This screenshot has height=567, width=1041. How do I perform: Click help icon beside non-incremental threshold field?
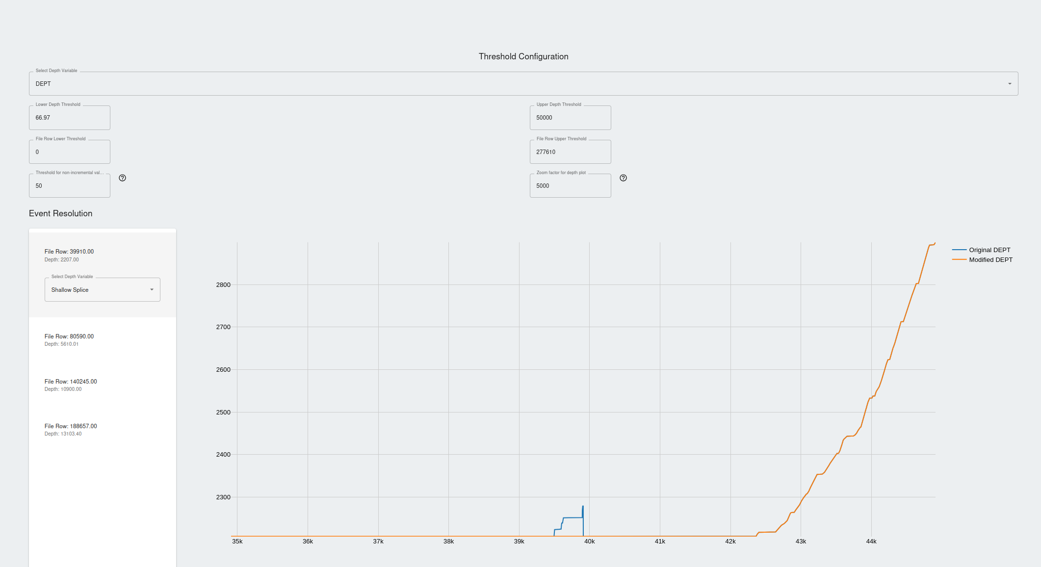[x=123, y=178]
